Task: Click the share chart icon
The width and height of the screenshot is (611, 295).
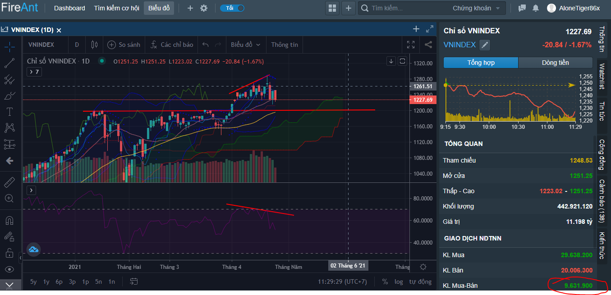Action: point(428,45)
